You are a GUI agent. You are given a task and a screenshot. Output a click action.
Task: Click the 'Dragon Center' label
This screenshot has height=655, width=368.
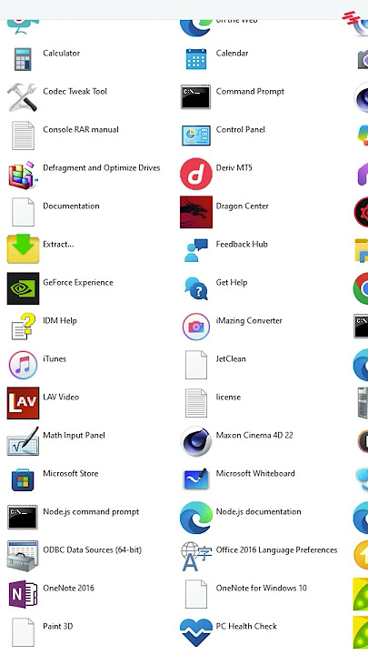[x=242, y=206]
